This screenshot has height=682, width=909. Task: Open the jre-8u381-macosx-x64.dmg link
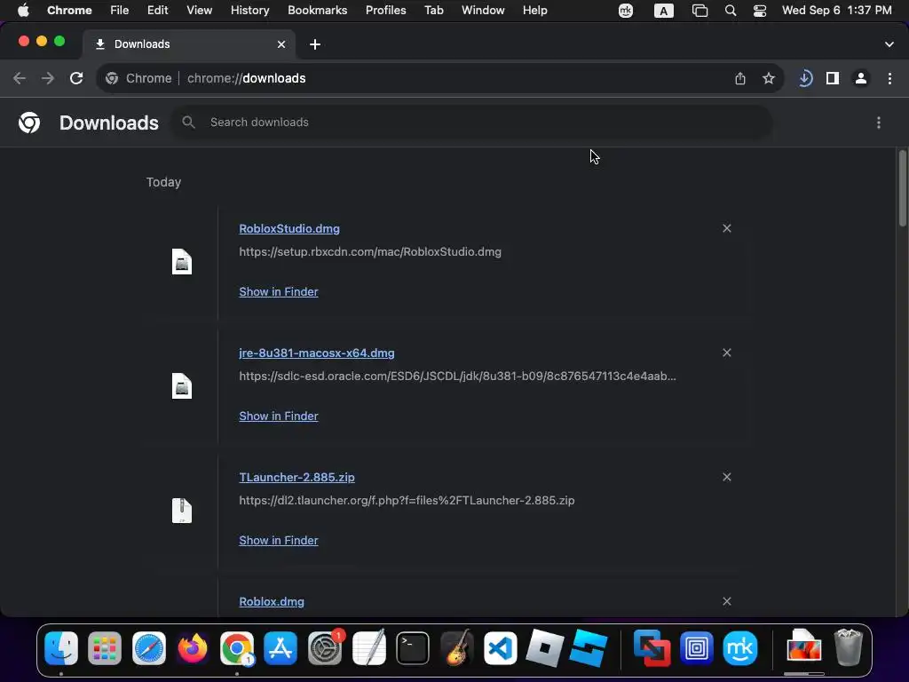[x=317, y=353]
